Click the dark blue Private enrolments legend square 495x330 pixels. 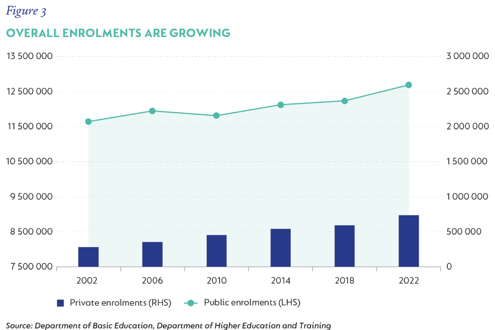click(x=60, y=303)
